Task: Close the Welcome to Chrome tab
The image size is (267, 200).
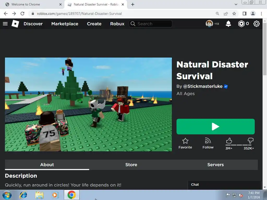Action: (x=60, y=4)
